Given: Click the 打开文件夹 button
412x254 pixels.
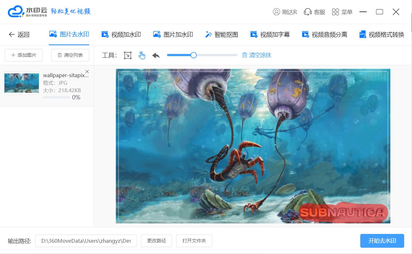Looking at the screenshot, I should [194, 241].
